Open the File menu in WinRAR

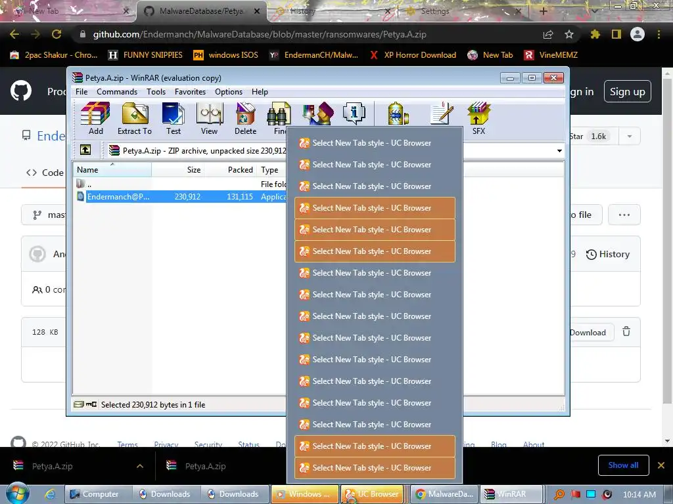tap(81, 92)
